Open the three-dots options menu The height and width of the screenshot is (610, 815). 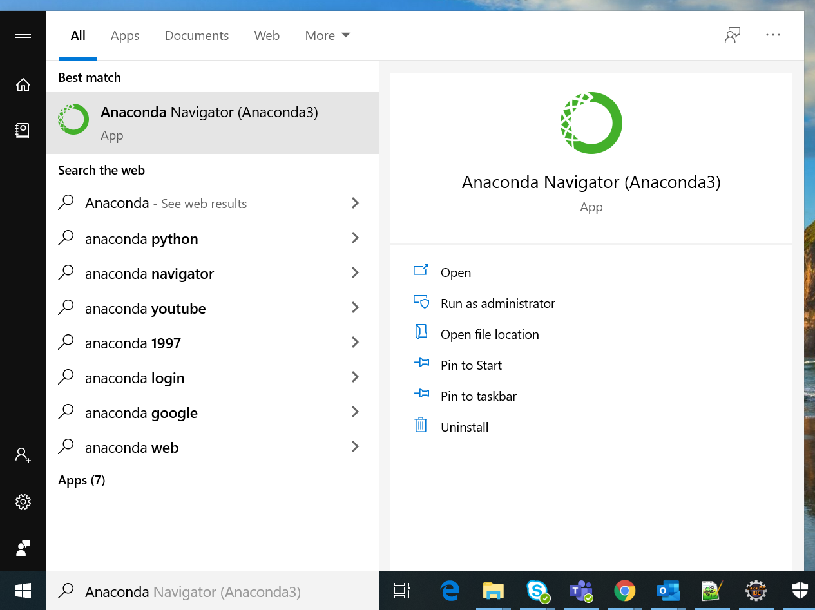pos(773,35)
